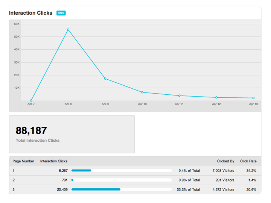
Task: Click the Apr 7 x-axis label
Action: [x=31, y=104]
